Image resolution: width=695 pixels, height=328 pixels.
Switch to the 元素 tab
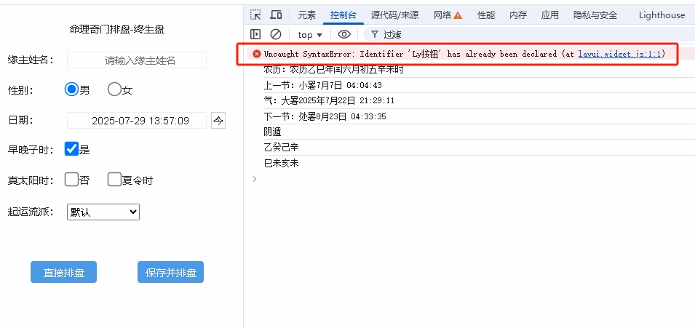click(x=306, y=15)
